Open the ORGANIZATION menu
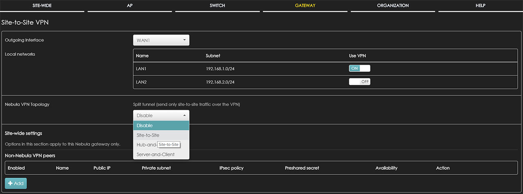This screenshot has width=523, height=194. 393,6
